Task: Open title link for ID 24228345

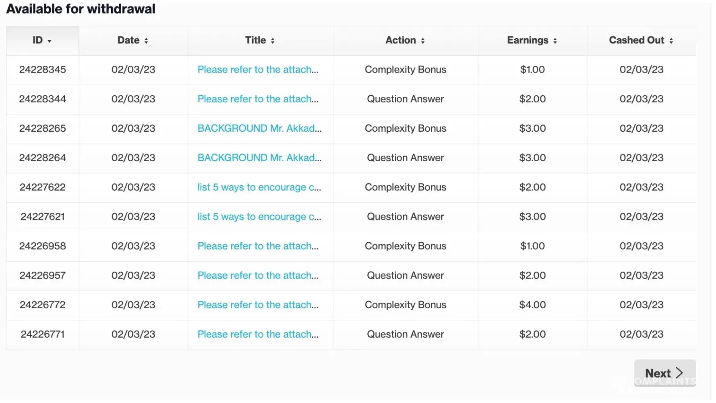Action: tap(258, 70)
